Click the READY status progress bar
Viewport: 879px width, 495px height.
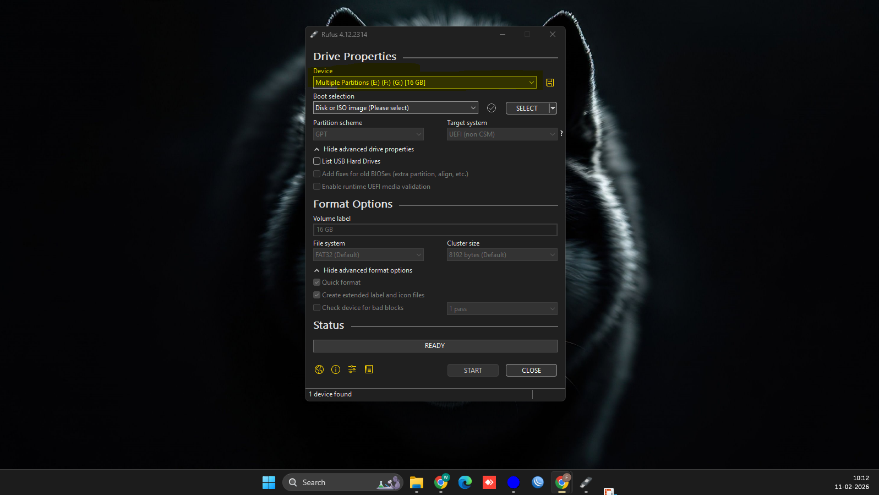coord(435,346)
